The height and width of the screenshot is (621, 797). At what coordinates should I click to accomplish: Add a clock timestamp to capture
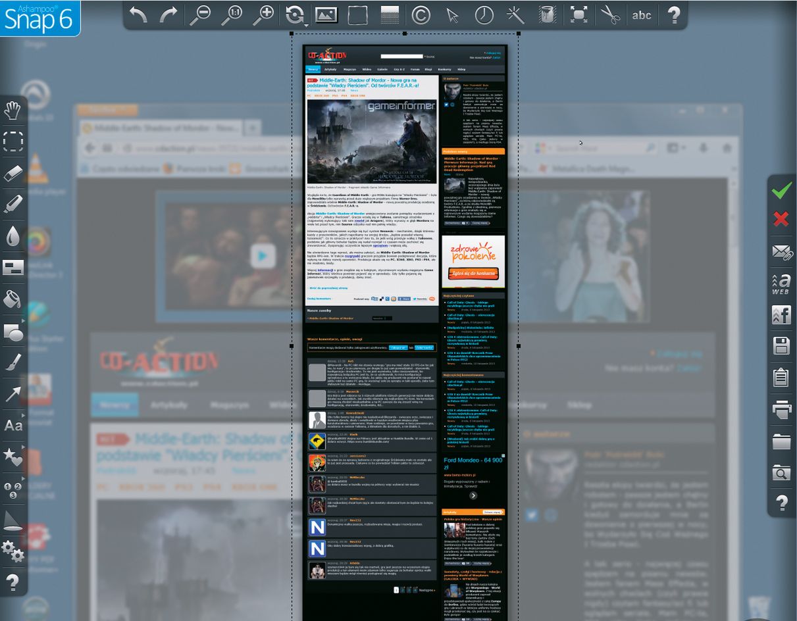(x=484, y=14)
